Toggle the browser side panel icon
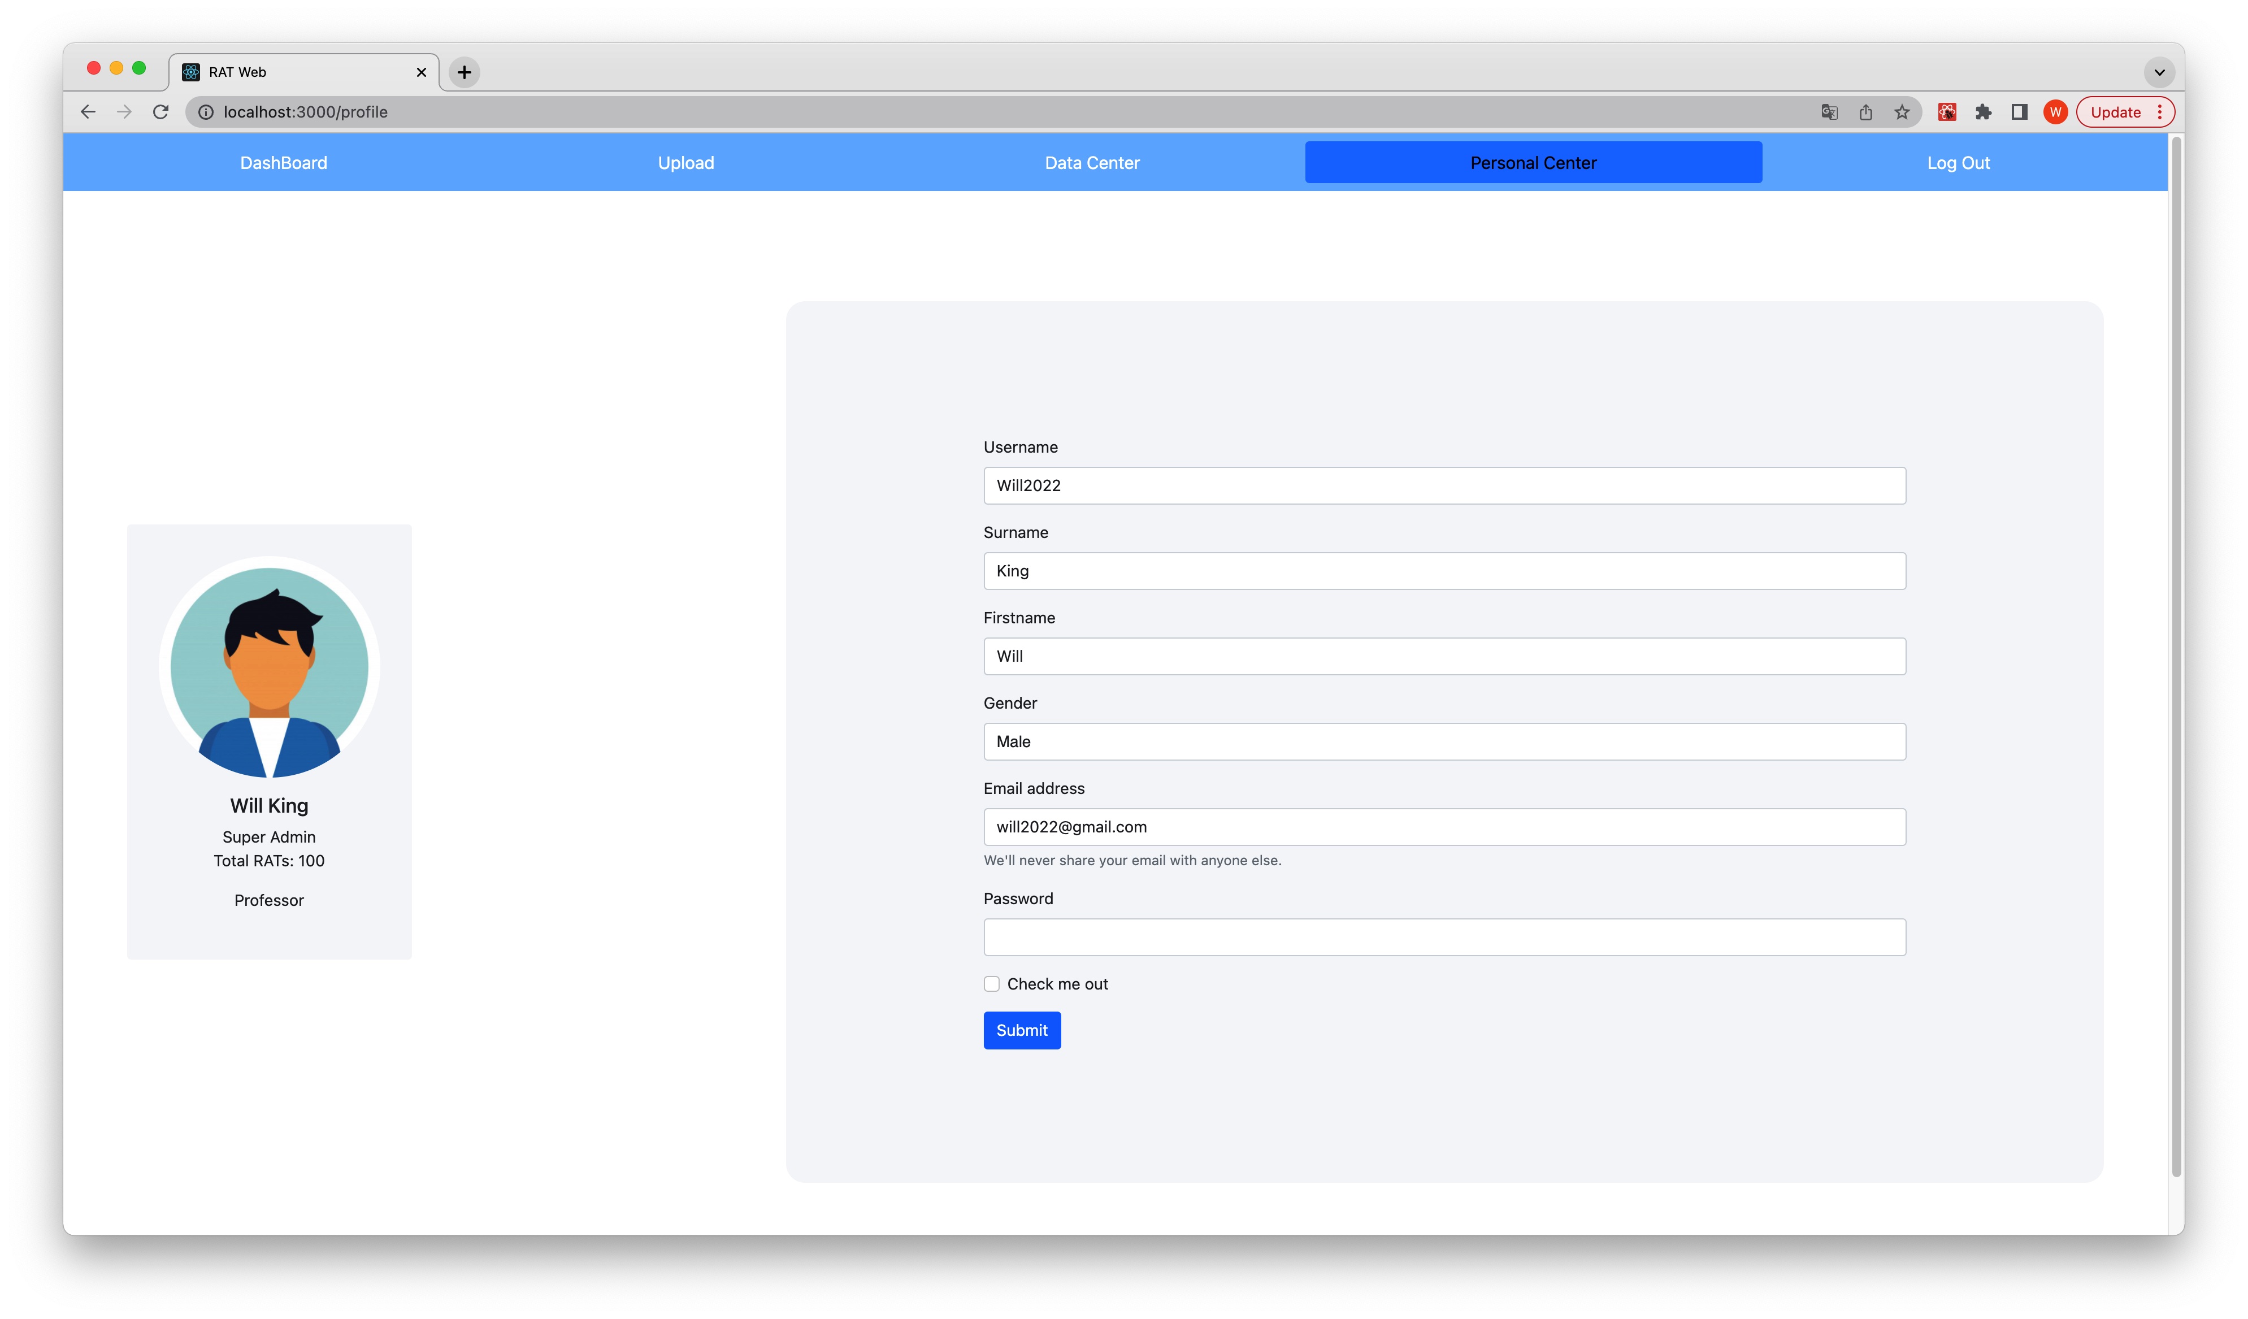 [x=2020, y=111]
